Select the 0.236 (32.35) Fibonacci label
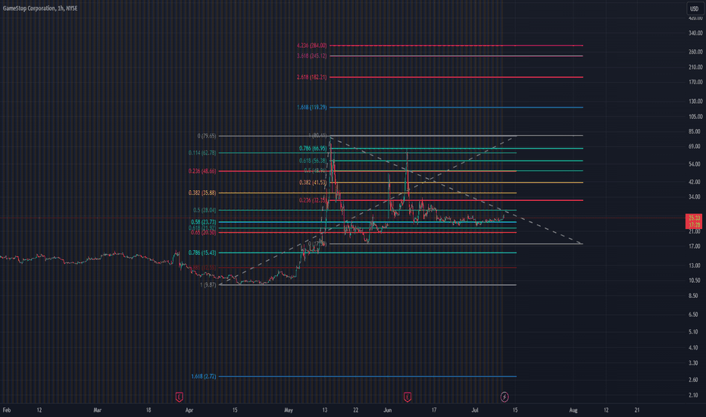This screenshot has width=706, height=417. (x=313, y=200)
